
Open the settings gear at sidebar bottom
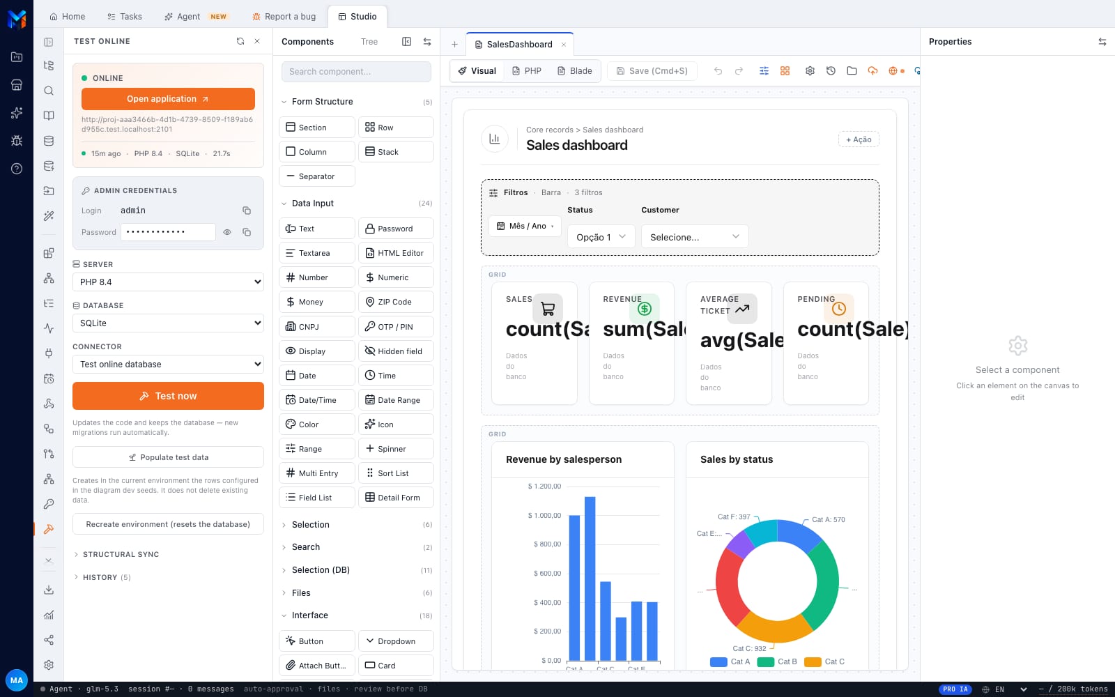[49, 665]
